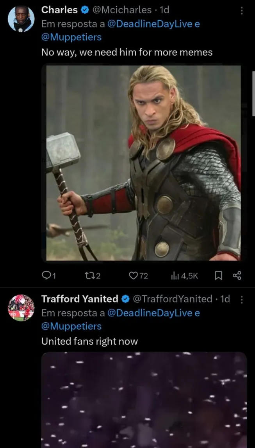255x448 pixels.
Task: Click Trafford Yanited's verified badge
Action: pyautogui.click(x=125, y=299)
